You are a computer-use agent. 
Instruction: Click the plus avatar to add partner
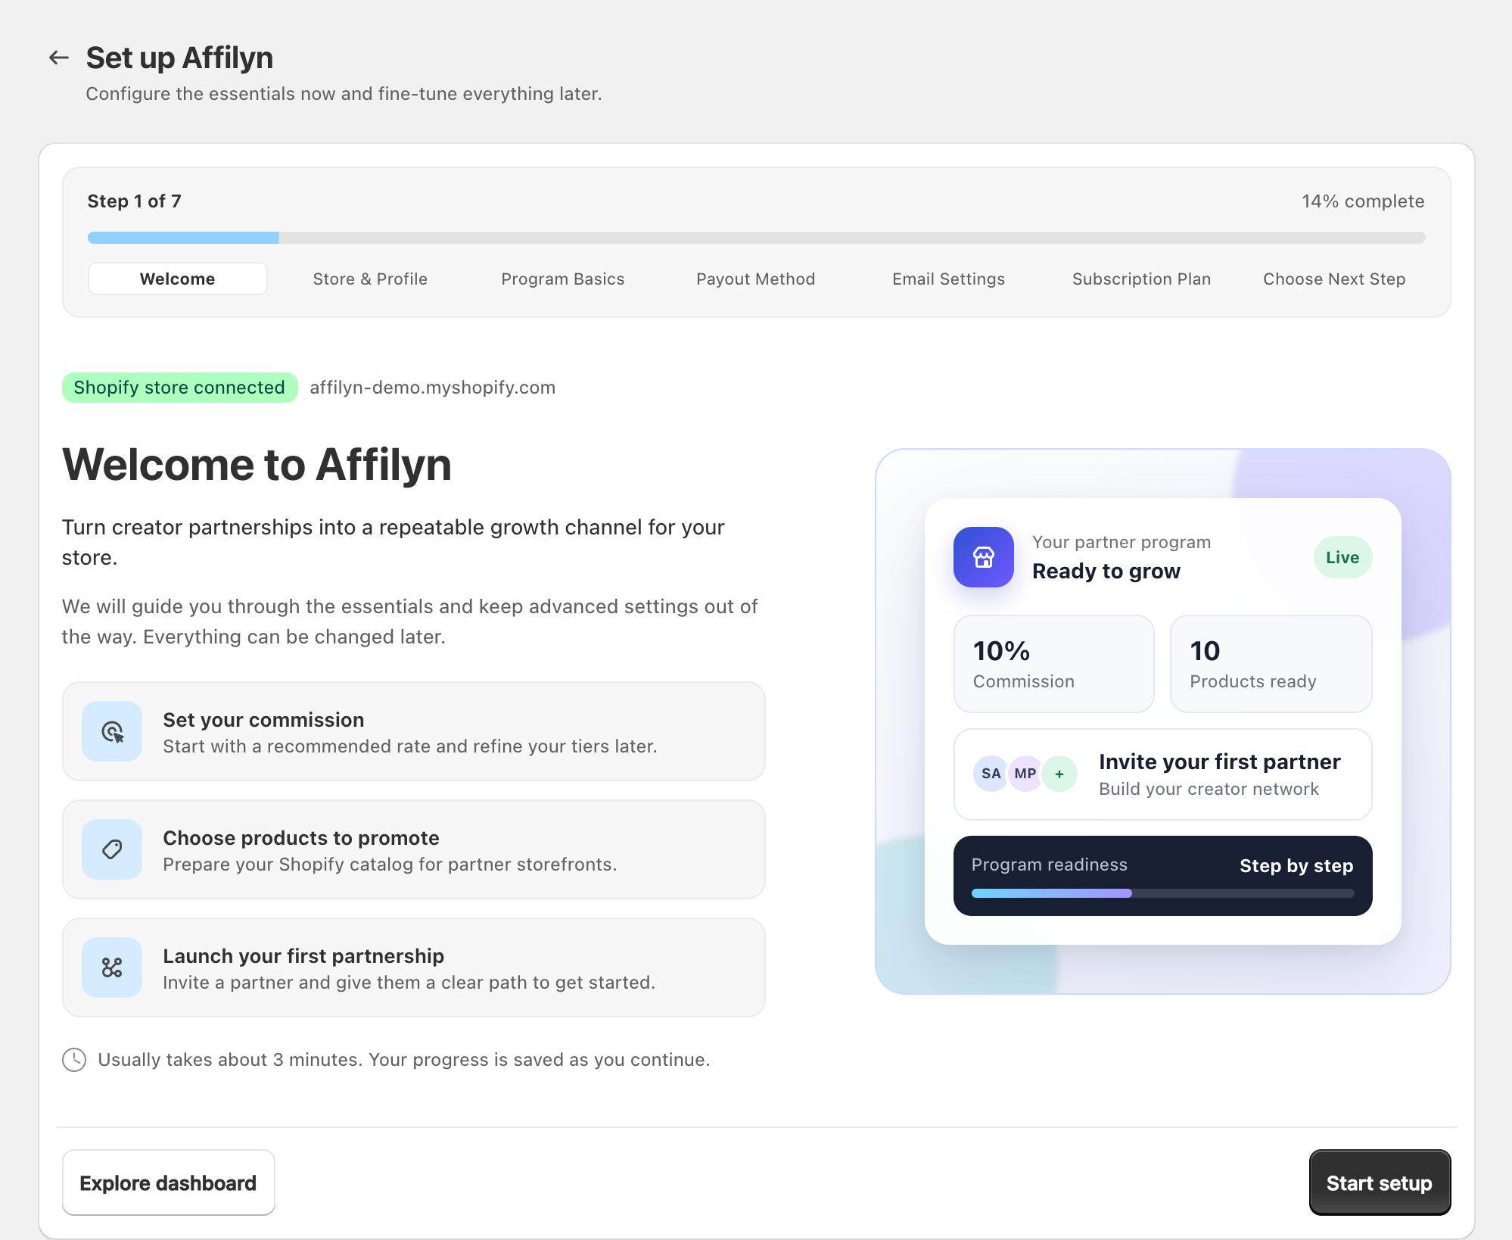pos(1059,774)
